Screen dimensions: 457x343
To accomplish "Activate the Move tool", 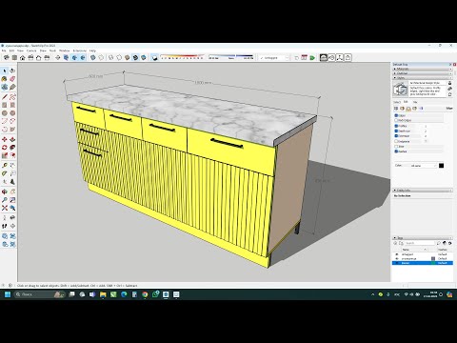I will (5, 139).
